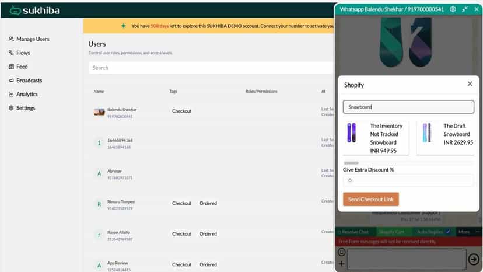
Task: Click the Sukhiba logo
Action: pos(34,10)
